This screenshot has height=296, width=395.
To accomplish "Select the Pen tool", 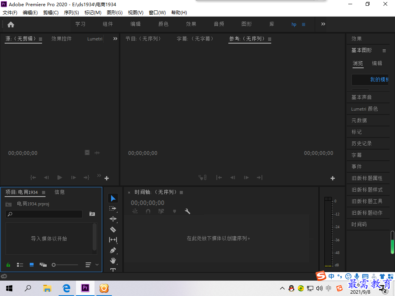I will pos(113,251).
